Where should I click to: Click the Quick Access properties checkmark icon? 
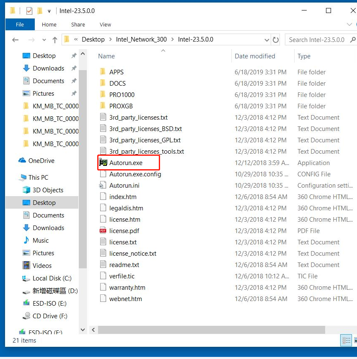(29, 11)
